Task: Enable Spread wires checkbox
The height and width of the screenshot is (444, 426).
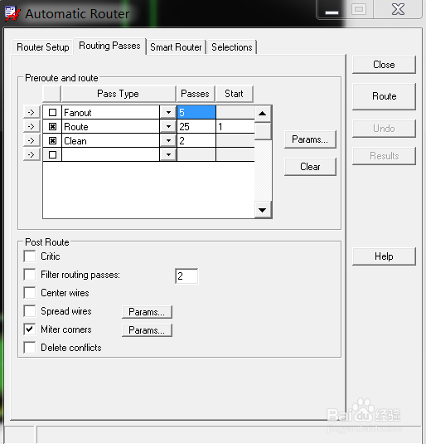Action: [30, 311]
